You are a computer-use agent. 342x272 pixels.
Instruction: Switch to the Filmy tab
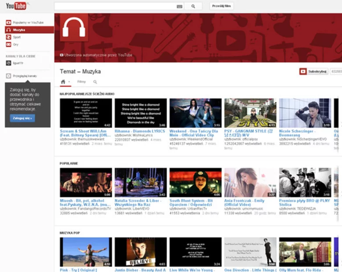81,82
